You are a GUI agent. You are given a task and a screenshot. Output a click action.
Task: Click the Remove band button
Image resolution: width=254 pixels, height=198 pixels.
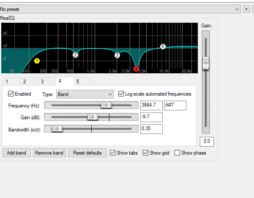click(49, 153)
